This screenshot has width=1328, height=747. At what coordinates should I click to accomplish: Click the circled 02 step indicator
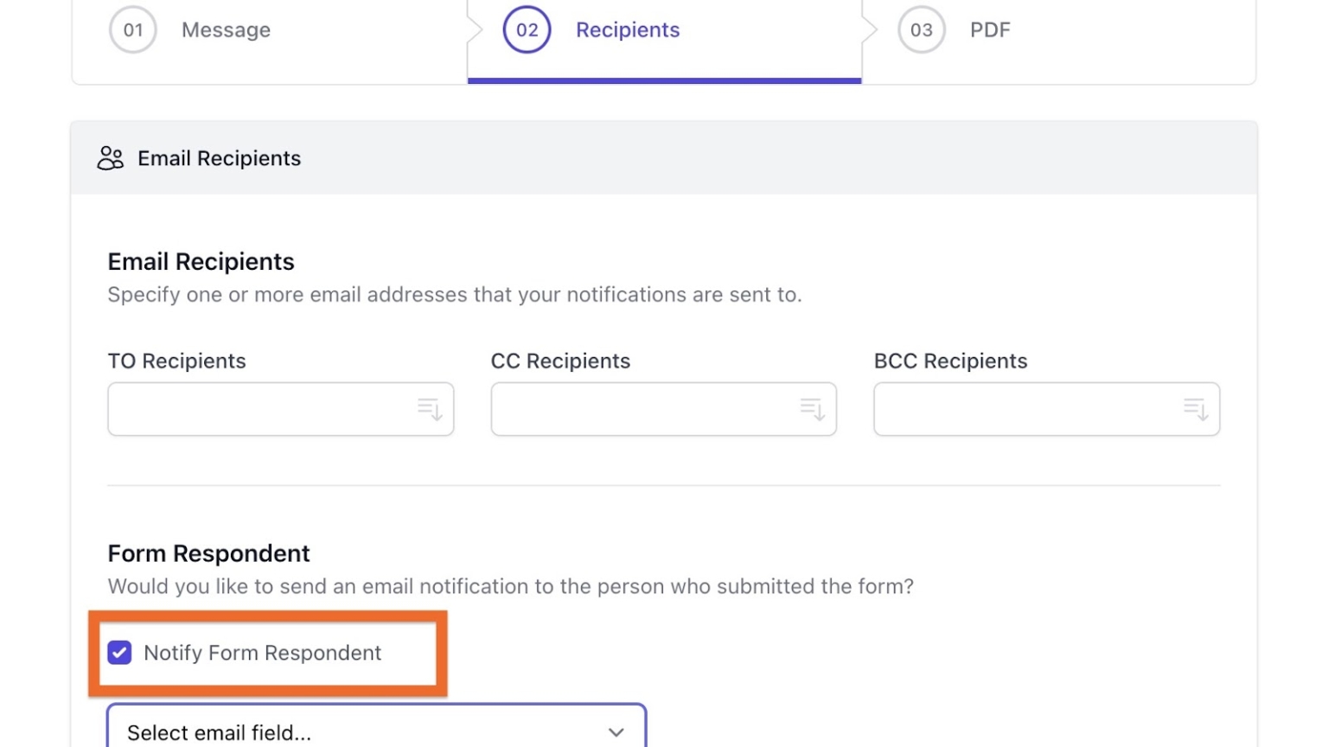[527, 29]
